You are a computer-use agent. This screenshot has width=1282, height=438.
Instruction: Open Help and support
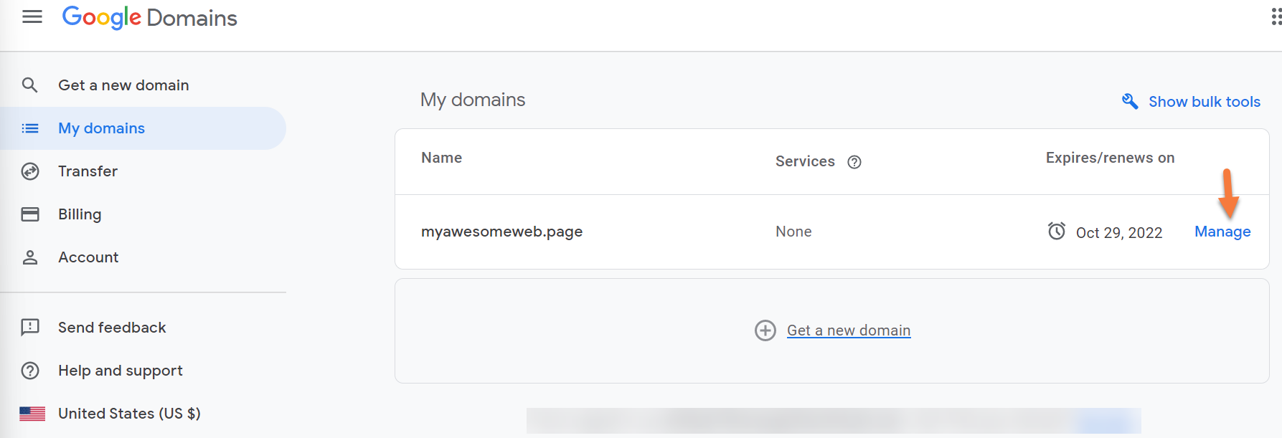tap(120, 371)
